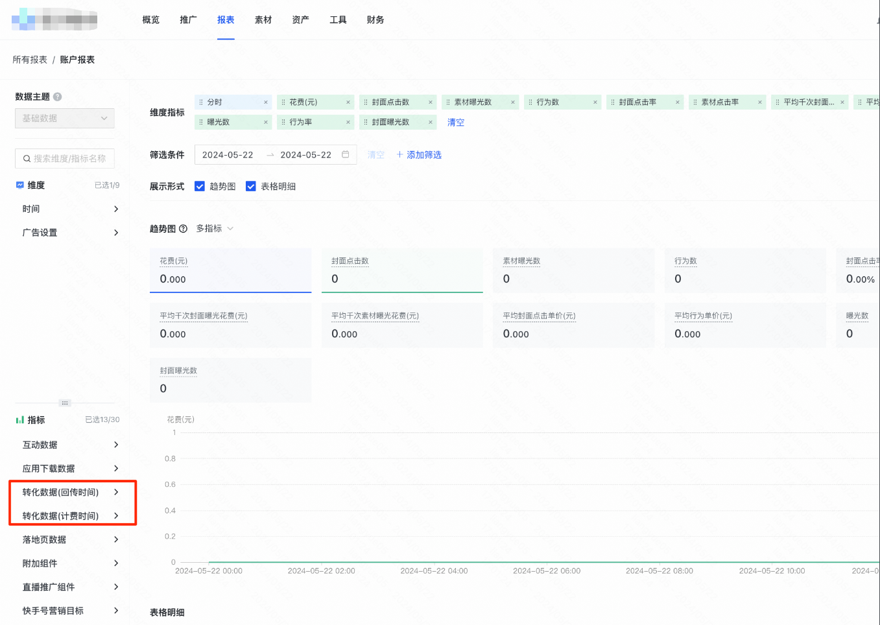This screenshot has width=880, height=625.
Task: Select the 花费(元) trend metric card
Action: 231,270
